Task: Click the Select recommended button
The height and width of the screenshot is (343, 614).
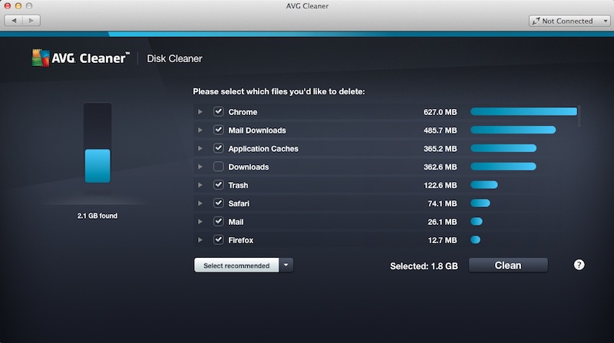Action: 236,265
